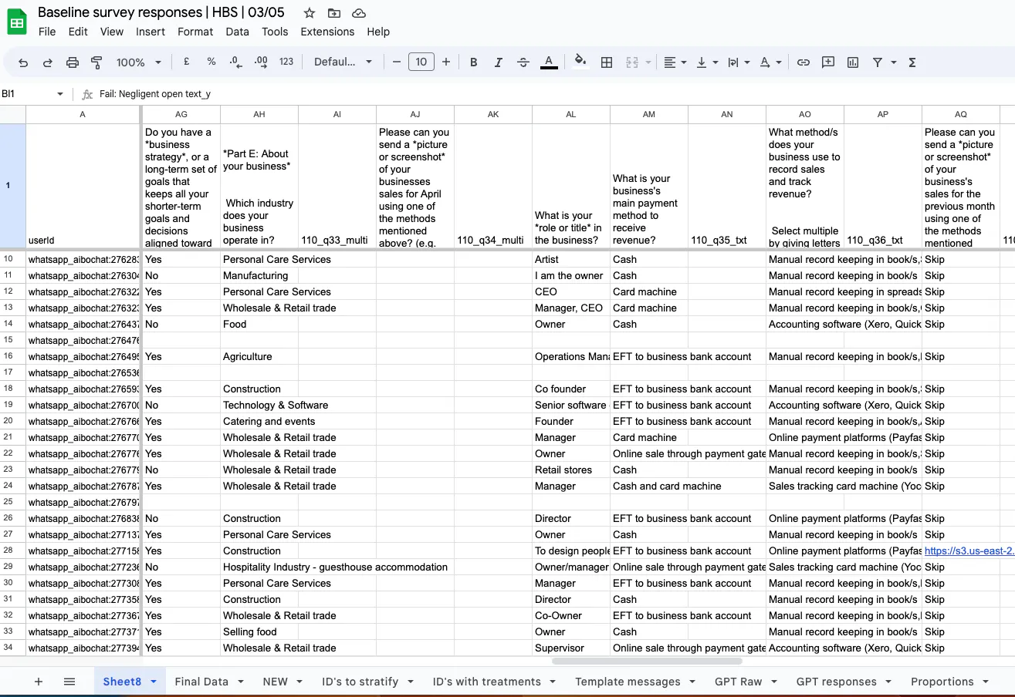Open the Extensions menu

(x=327, y=32)
